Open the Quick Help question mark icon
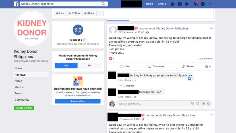This screenshot has width=236, height=133. 203,4
